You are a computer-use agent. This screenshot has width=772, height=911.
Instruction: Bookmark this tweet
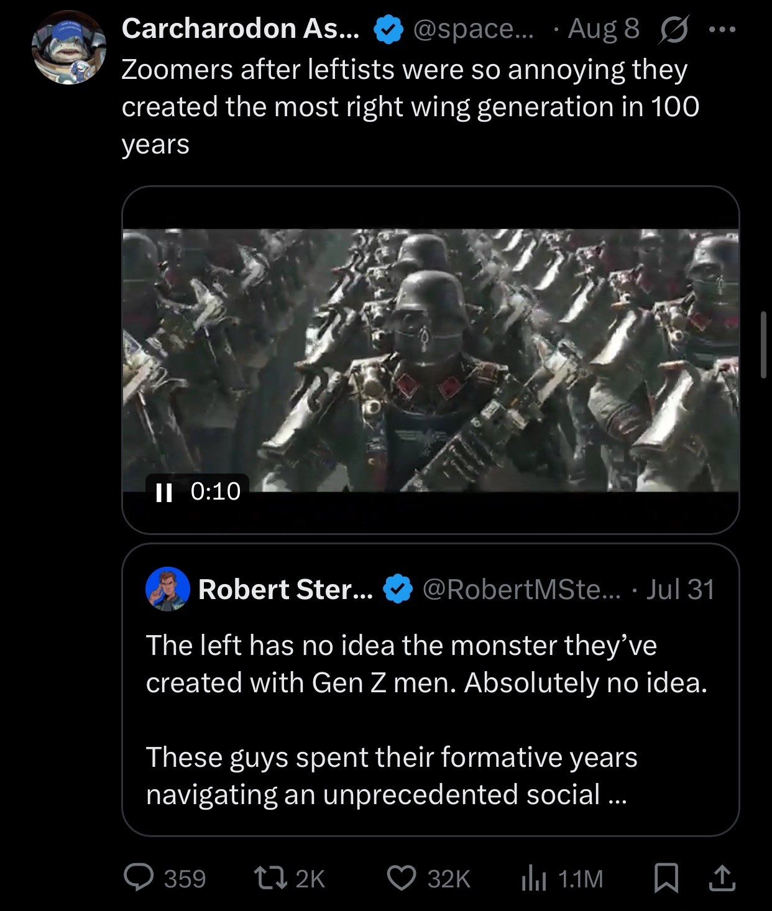[x=666, y=877]
